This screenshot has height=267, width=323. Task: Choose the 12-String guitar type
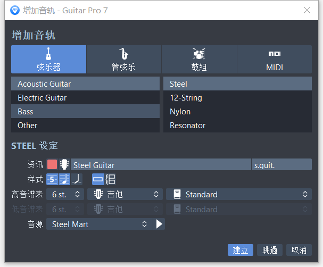(x=237, y=97)
